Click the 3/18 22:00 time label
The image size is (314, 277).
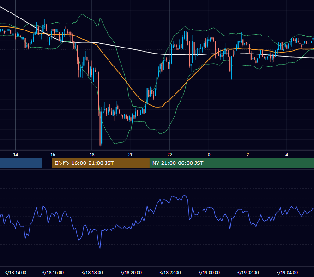170,272
